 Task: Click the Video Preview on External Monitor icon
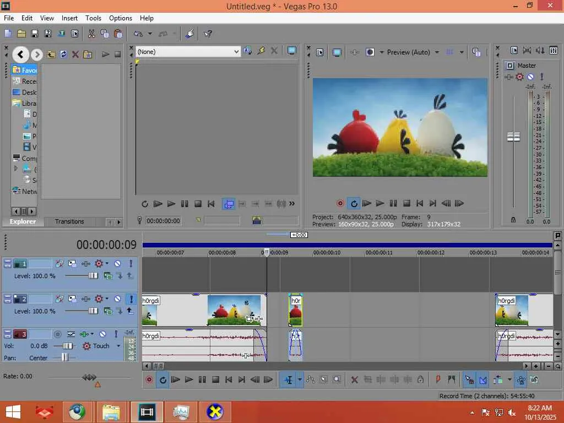coord(337,52)
